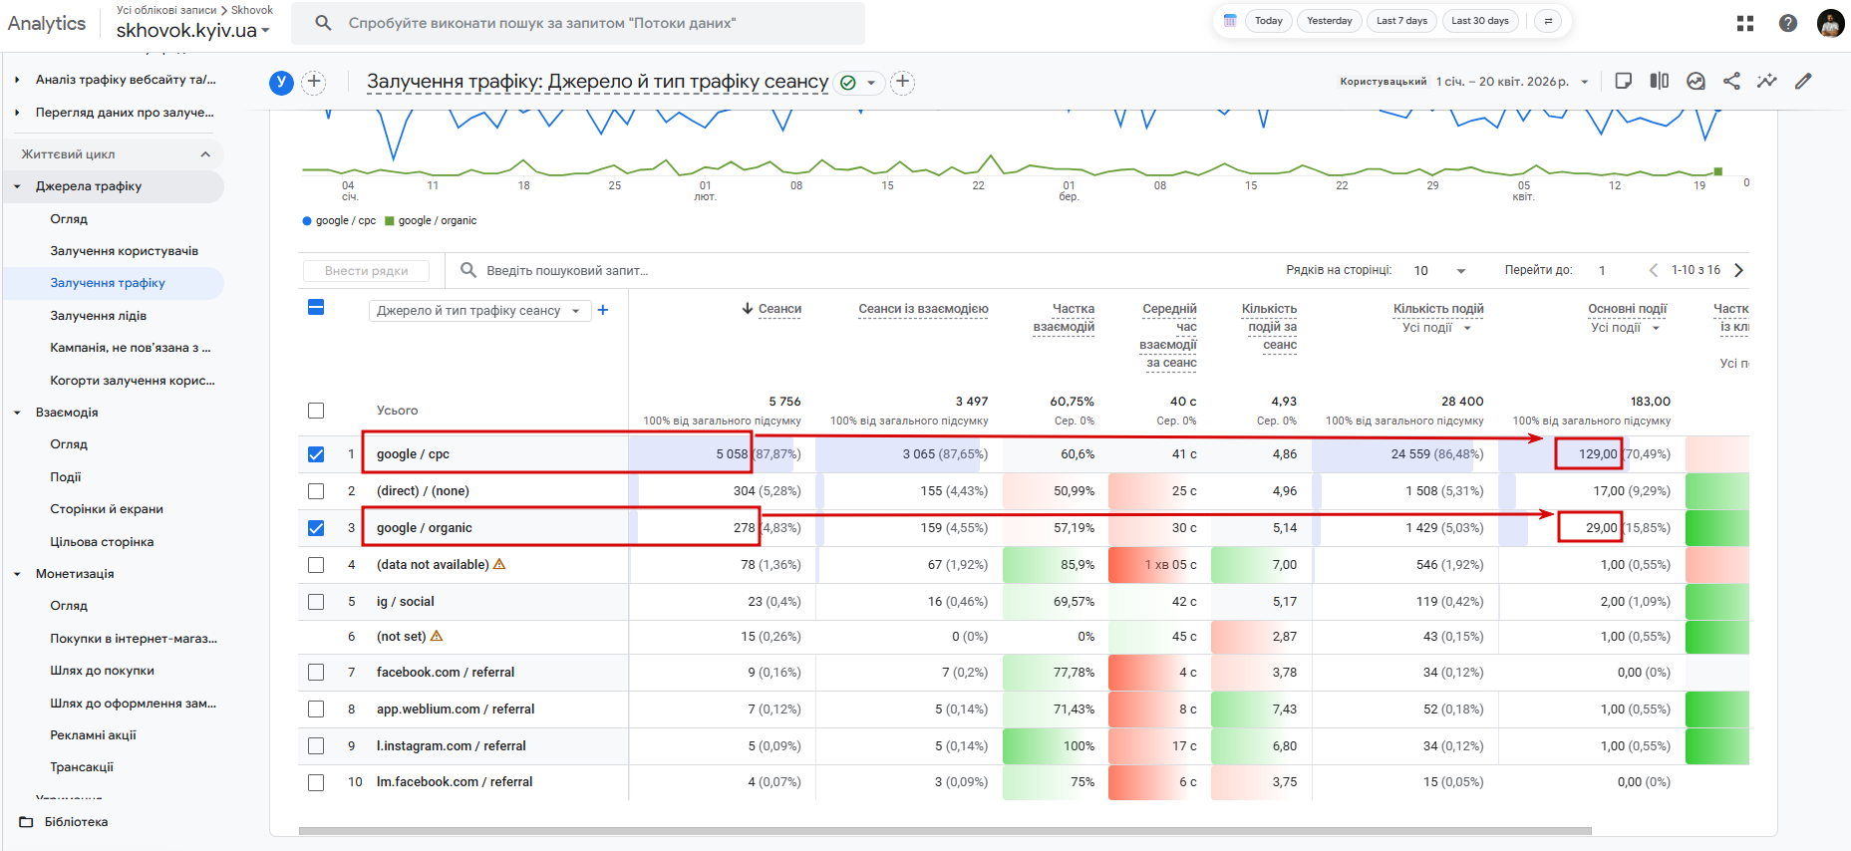Screen dimensions: 1851x851
Task: Click the Yesterday date button
Action: click(1330, 21)
